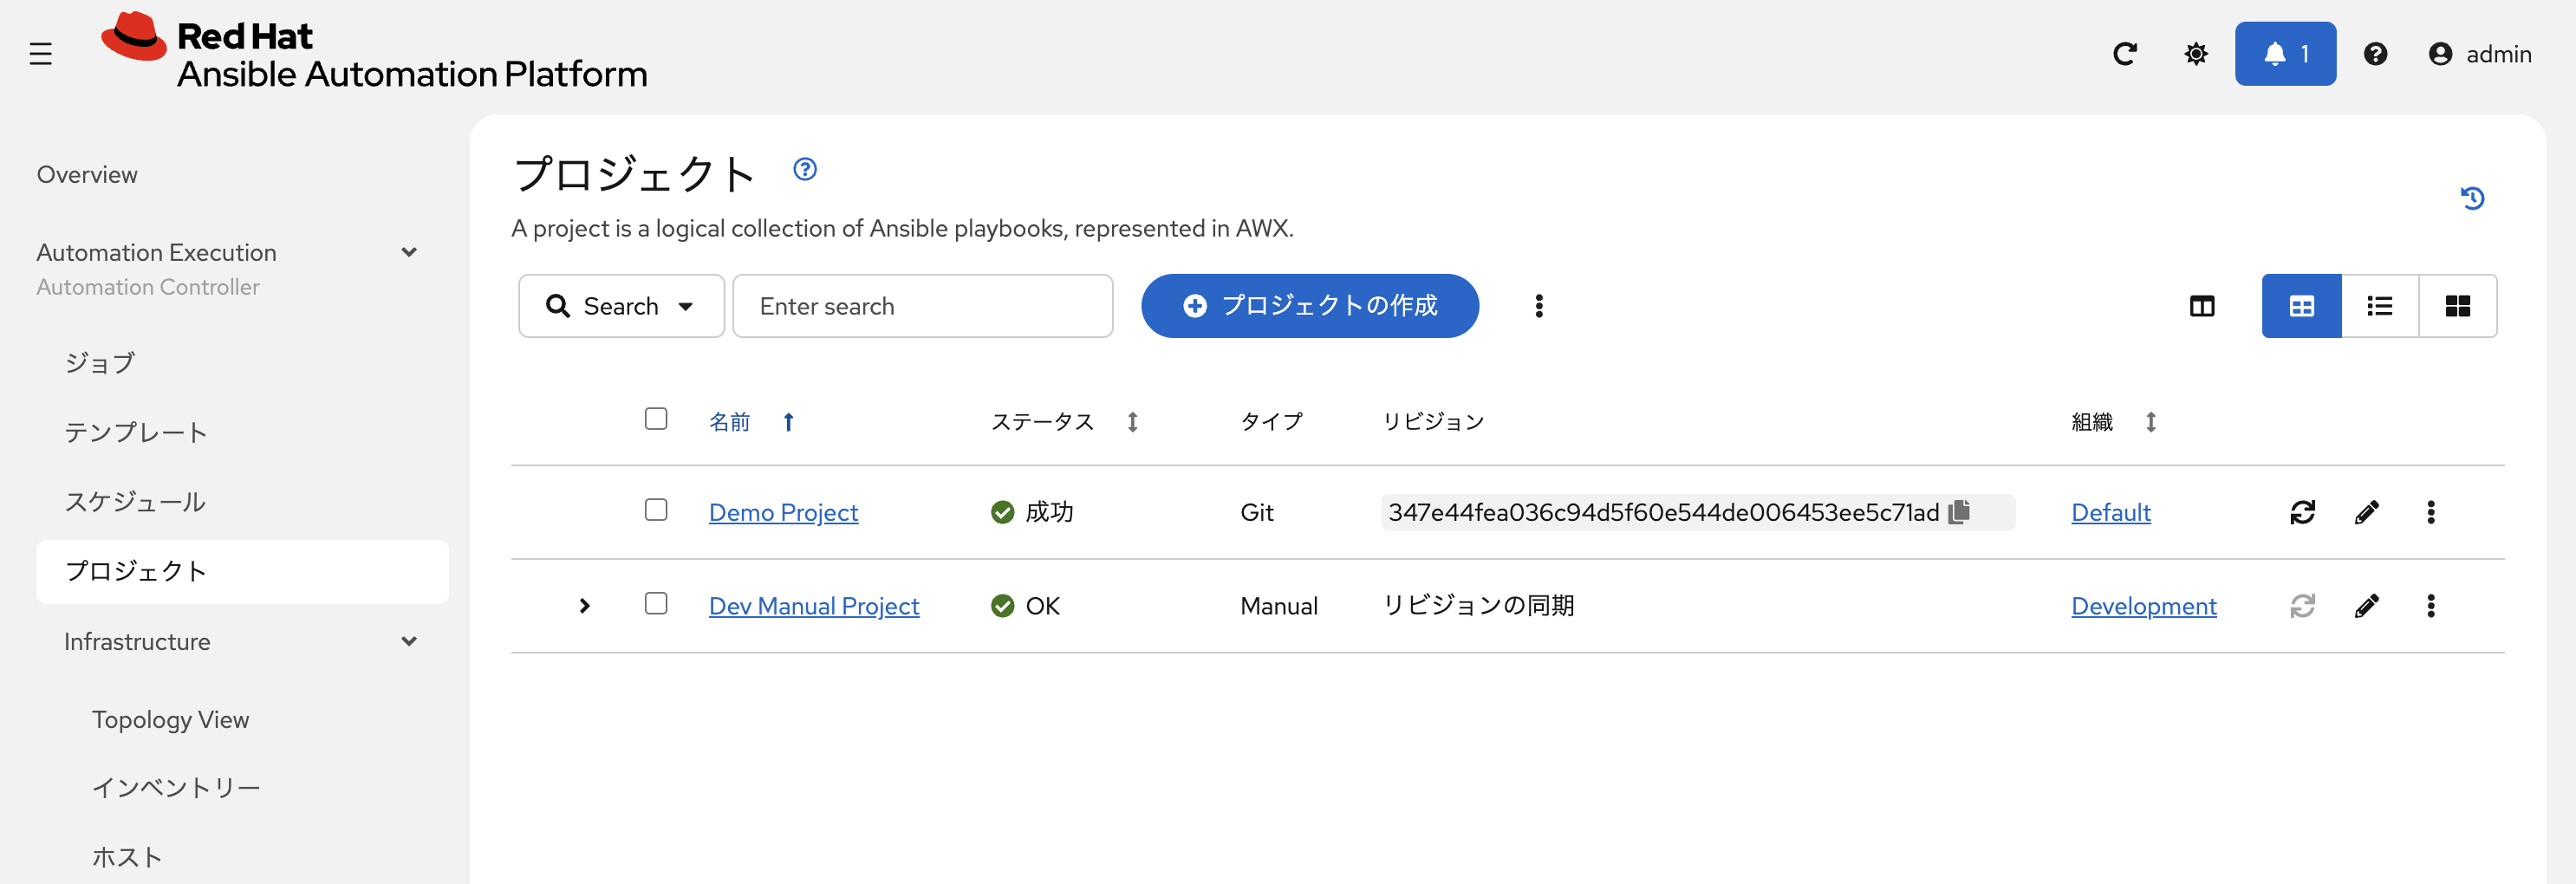Check the select-all rows checkbox
Image resolution: width=2576 pixels, height=884 pixels.
coord(656,419)
